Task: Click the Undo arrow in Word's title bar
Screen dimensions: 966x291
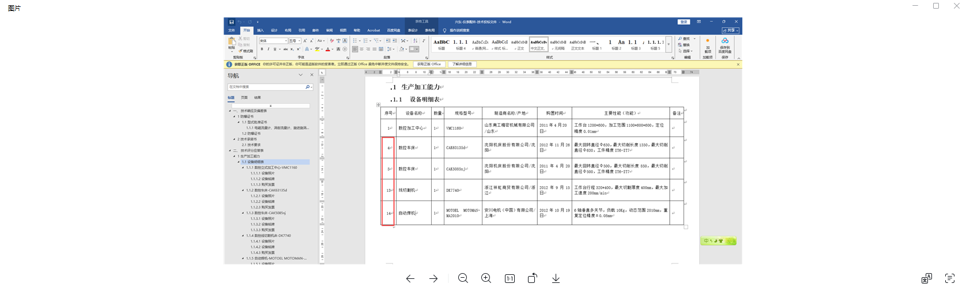Action: point(239,22)
